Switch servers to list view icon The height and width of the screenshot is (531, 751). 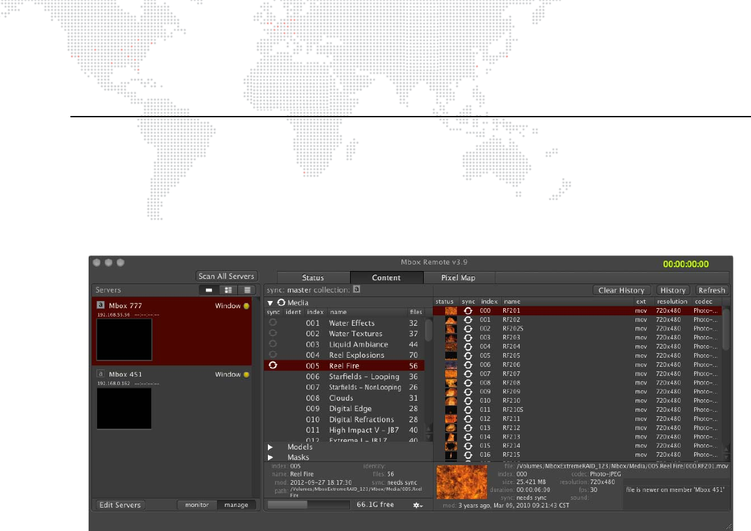click(246, 290)
